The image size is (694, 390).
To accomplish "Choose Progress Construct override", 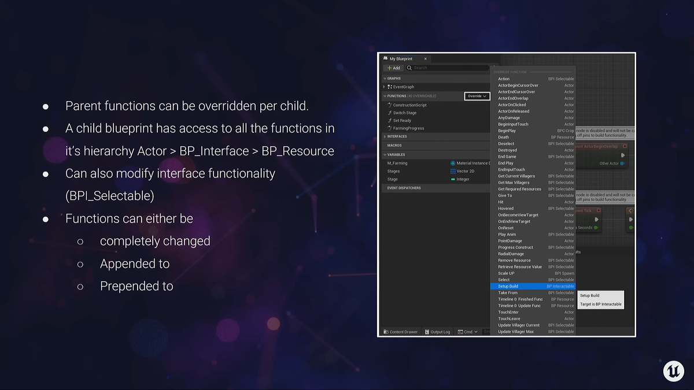I will tap(533, 247).
